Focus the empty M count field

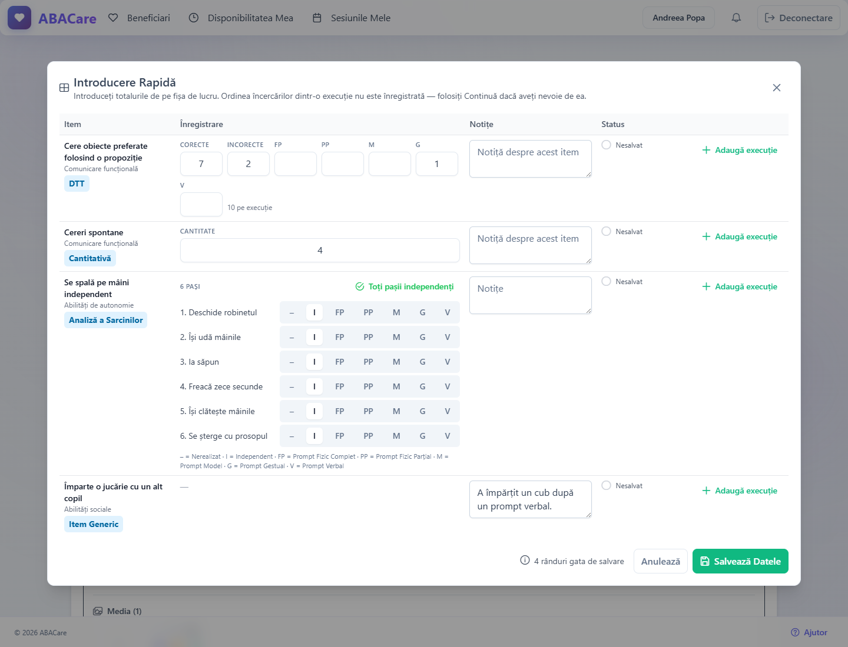pos(390,164)
